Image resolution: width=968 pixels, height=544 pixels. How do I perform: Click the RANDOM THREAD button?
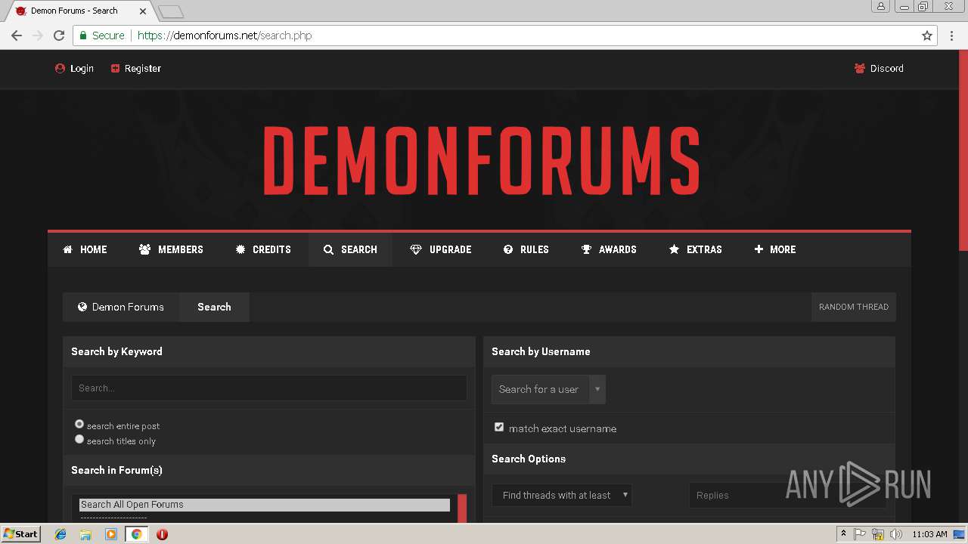click(x=854, y=307)
